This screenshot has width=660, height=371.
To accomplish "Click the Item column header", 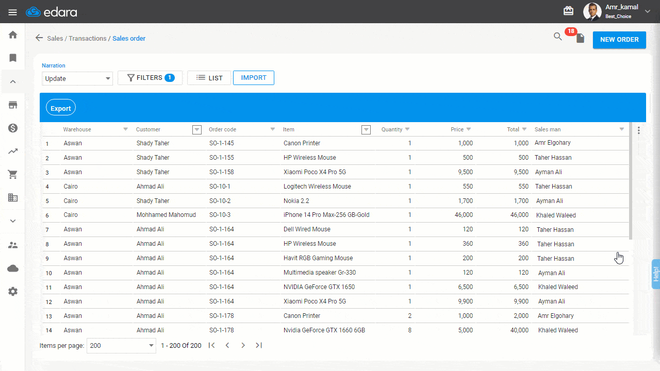I will 289,130.
